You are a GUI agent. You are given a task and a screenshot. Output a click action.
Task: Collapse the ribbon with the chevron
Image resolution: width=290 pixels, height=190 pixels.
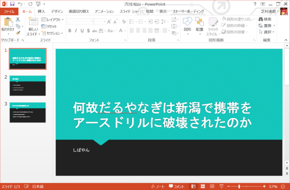tap(286, 40)
